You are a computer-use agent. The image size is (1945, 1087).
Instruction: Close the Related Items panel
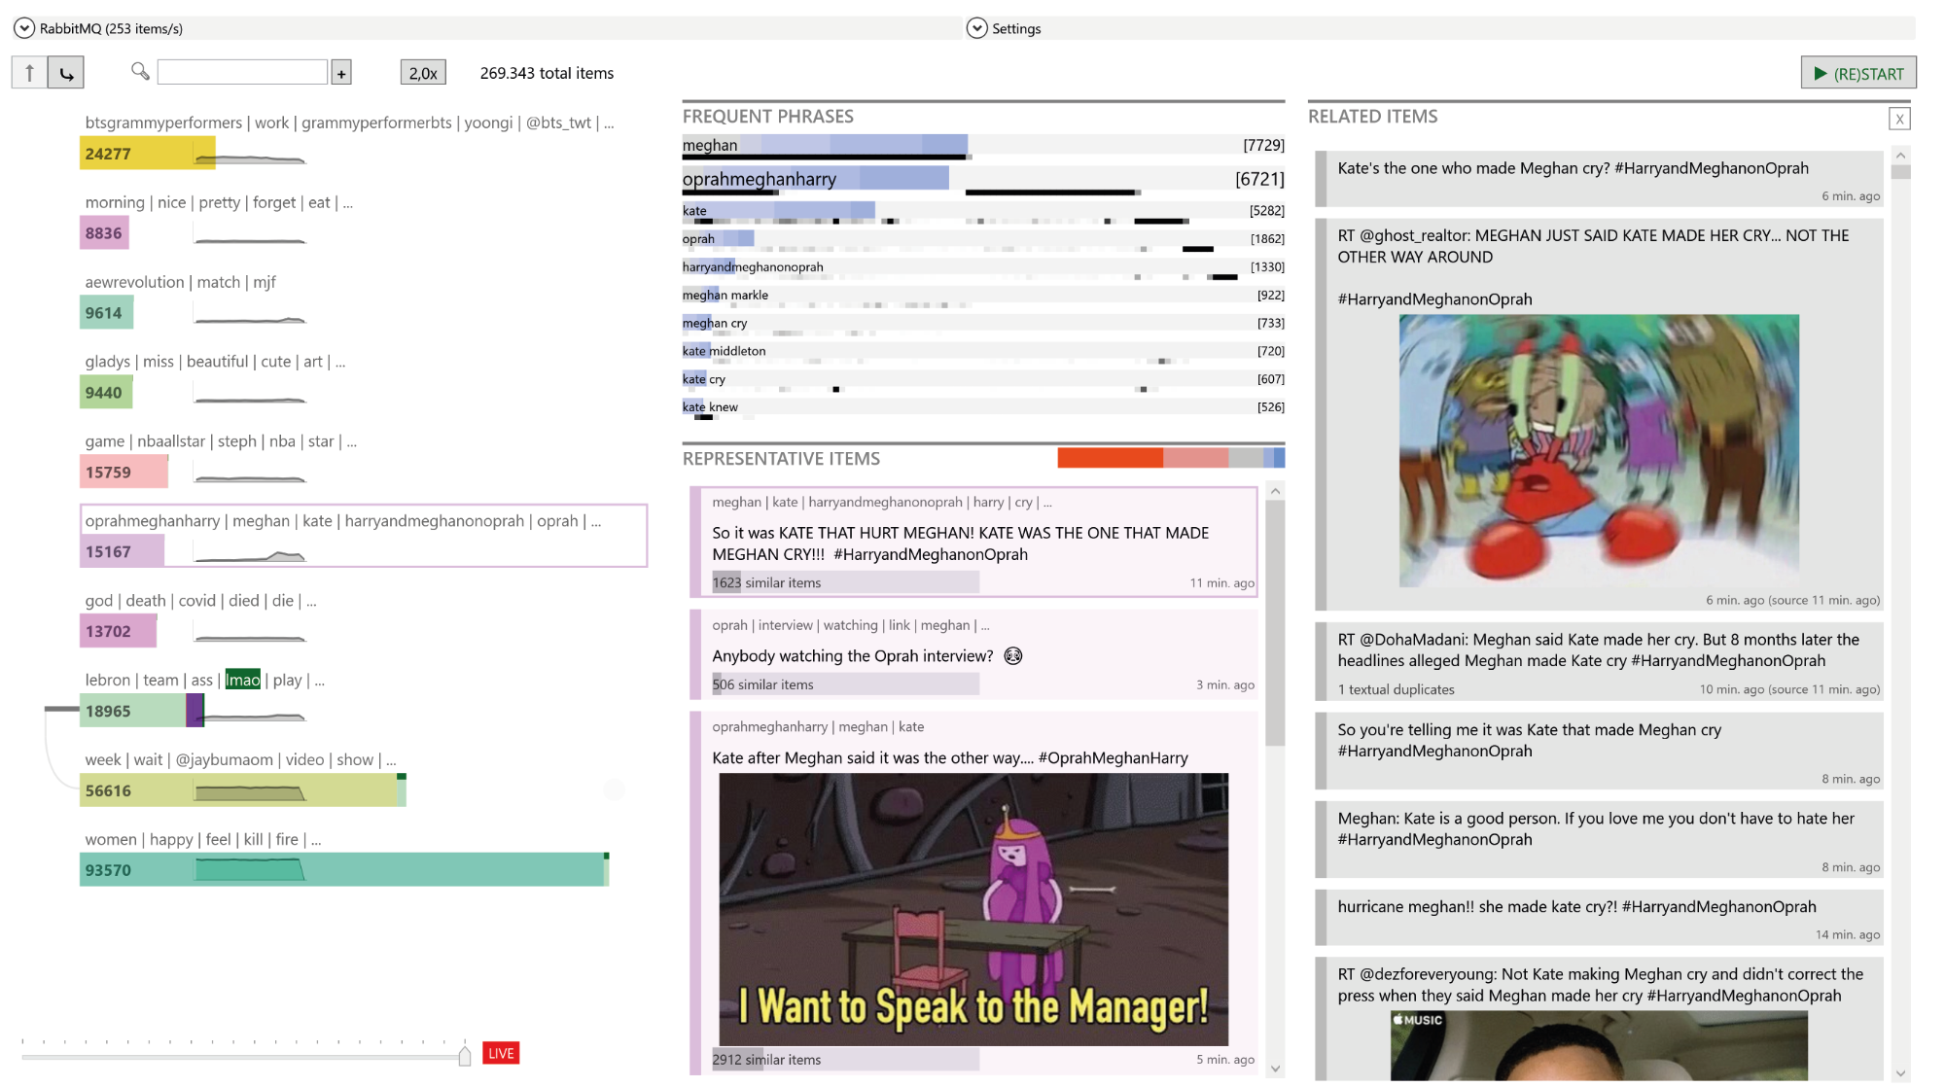coord(1899,119)
